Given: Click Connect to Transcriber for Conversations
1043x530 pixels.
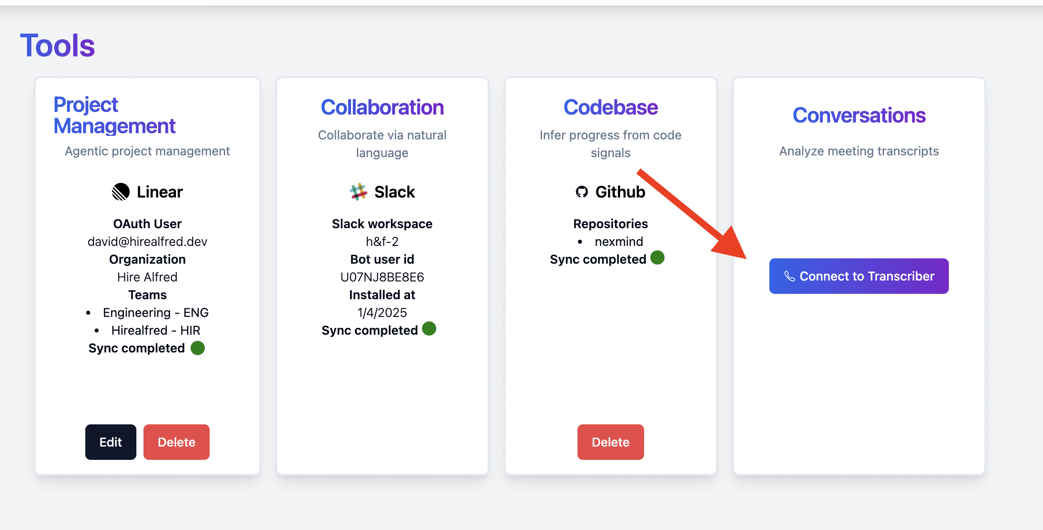Looking at the screenshot, I should 858,276.
